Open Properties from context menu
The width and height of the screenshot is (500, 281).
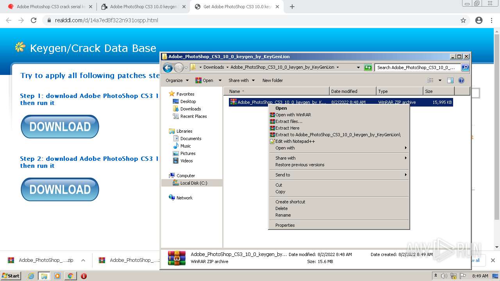pyautogui.click(x=285, y=225)
